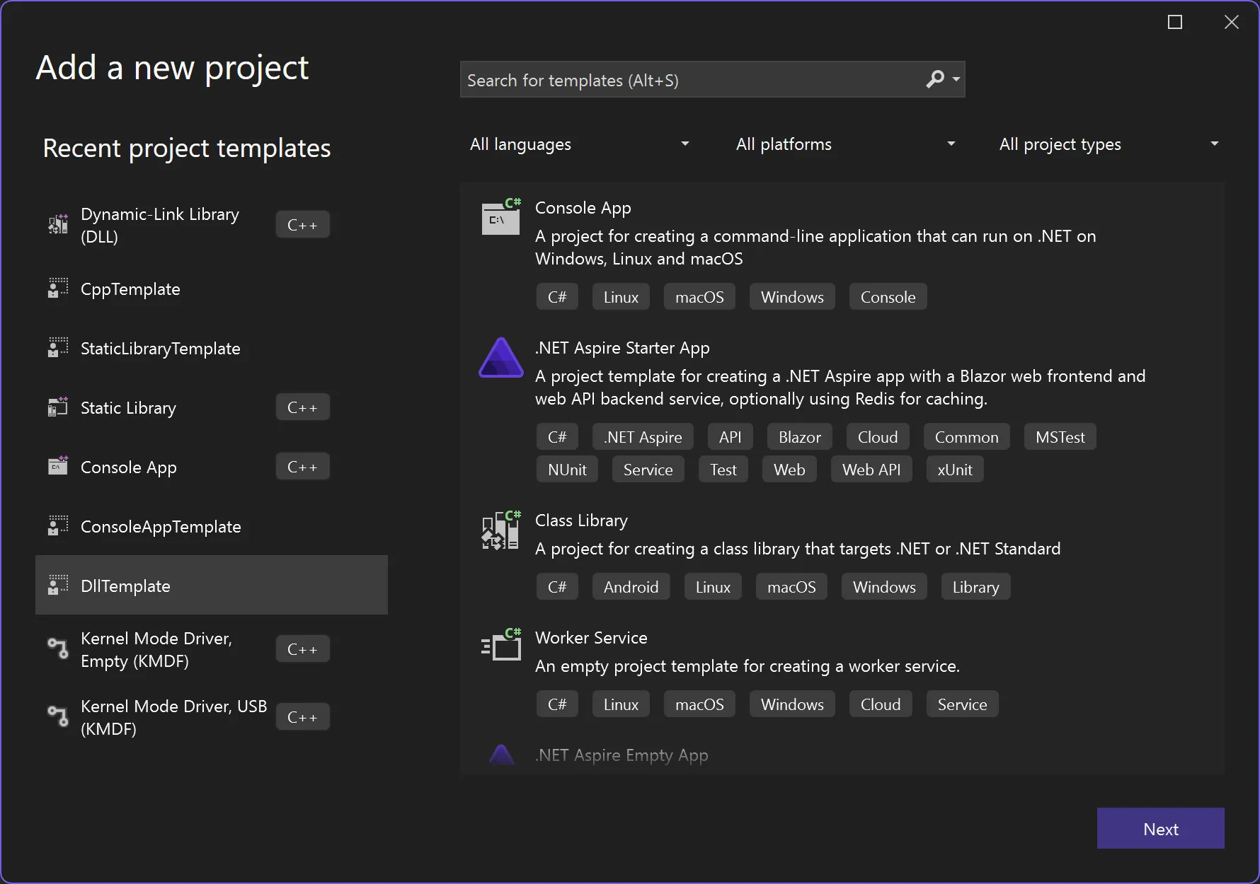Select Static Library recent template
This screenshot has width=1260, height=884.
coord(212,407)
